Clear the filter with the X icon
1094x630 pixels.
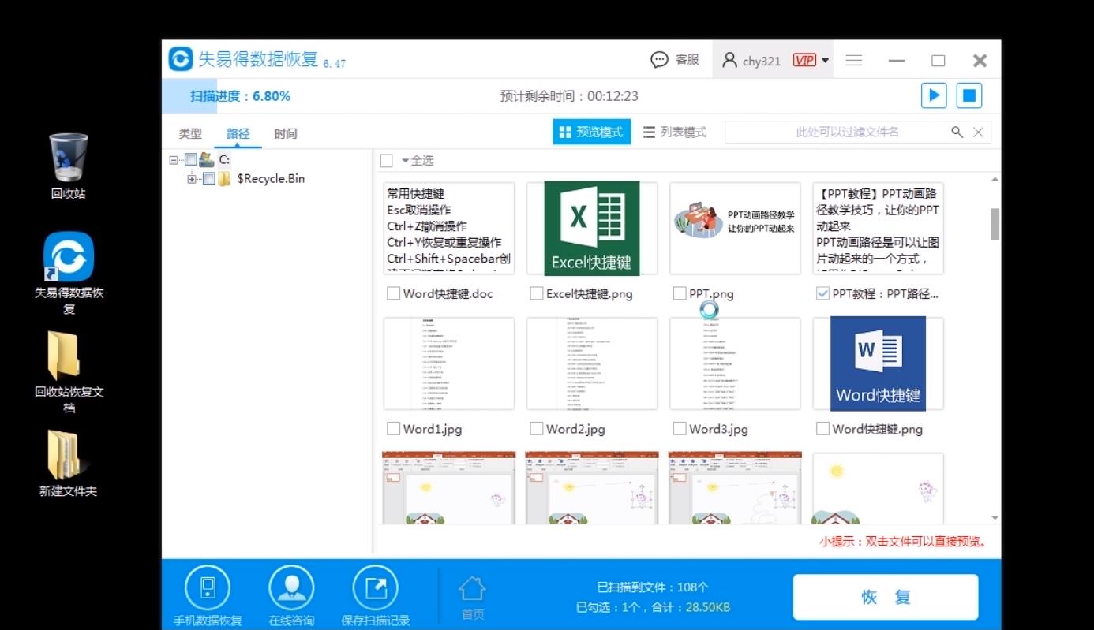coord(978,132)
